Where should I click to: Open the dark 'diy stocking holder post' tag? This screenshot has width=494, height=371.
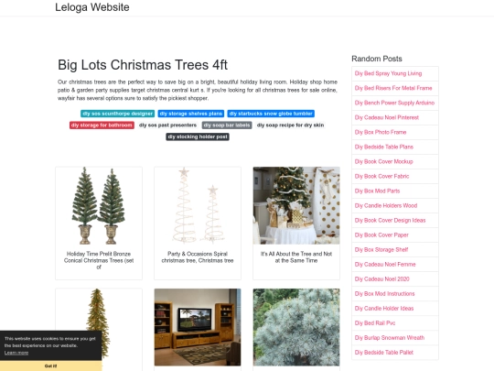(x=198, y=136)
